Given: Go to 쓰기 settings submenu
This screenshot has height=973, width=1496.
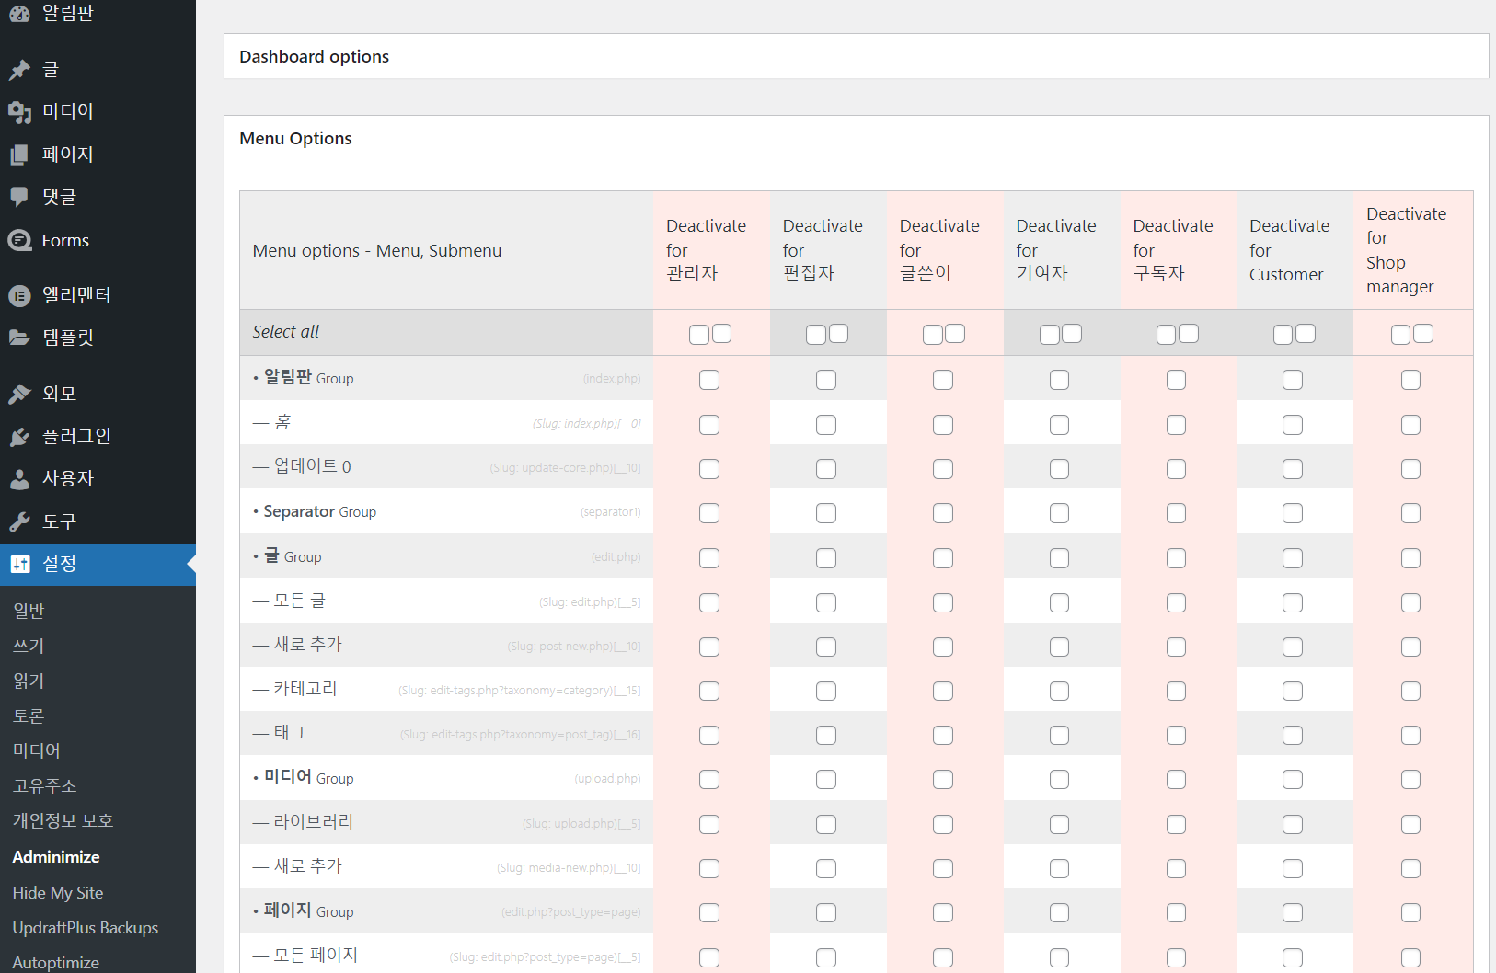Looking at the screenshot, I should click(29, 646).
